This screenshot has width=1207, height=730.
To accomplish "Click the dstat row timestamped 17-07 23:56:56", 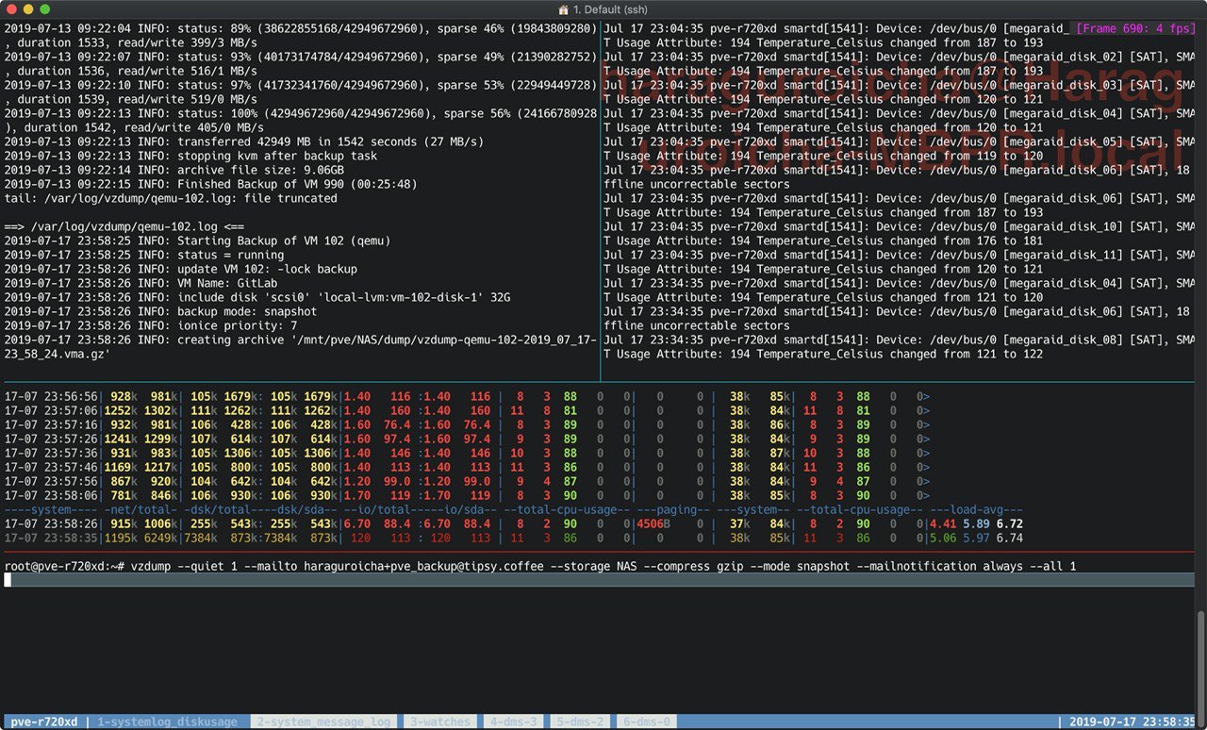I will (467, 396).
